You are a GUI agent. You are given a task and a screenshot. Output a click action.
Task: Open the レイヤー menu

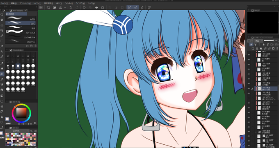37,3
